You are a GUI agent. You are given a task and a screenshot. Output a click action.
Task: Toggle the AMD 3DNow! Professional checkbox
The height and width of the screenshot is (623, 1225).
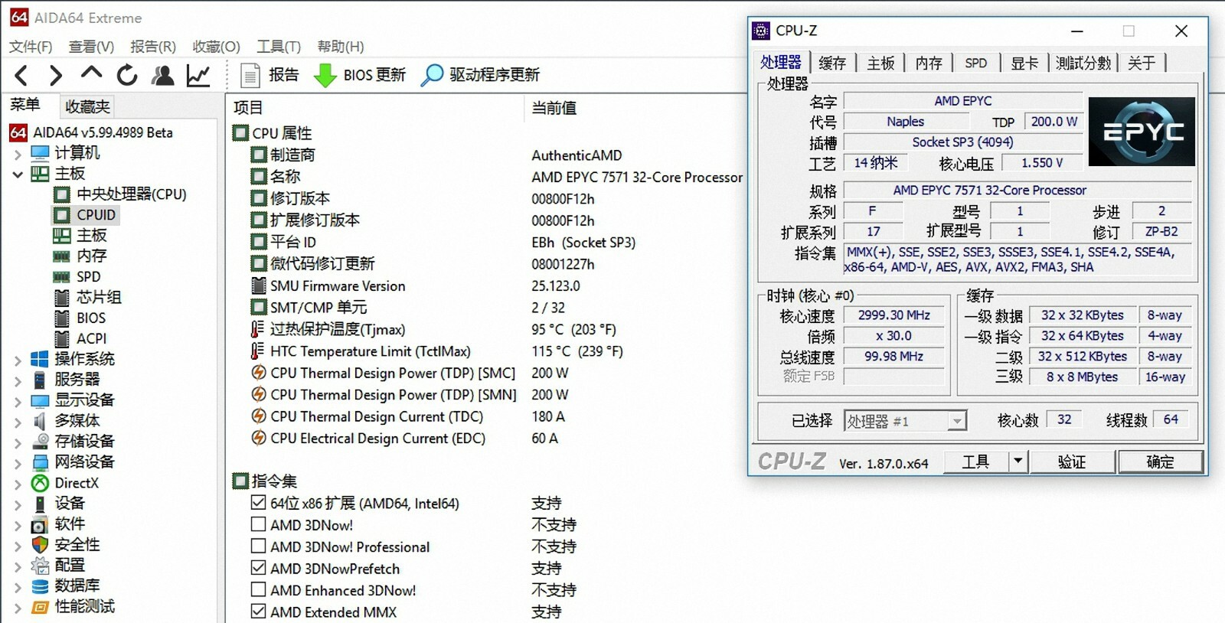tap(259, 546)
